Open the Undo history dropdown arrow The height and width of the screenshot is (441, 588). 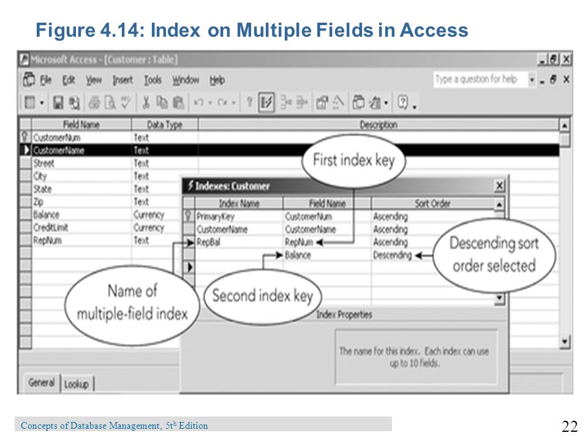click(x=210, y=102)
